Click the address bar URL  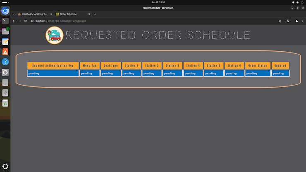point(61,21)
